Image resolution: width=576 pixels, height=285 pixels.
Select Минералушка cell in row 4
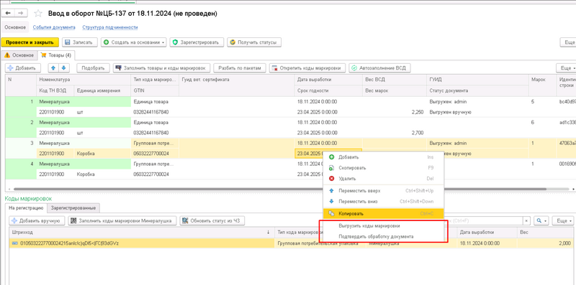pos(84,164)
